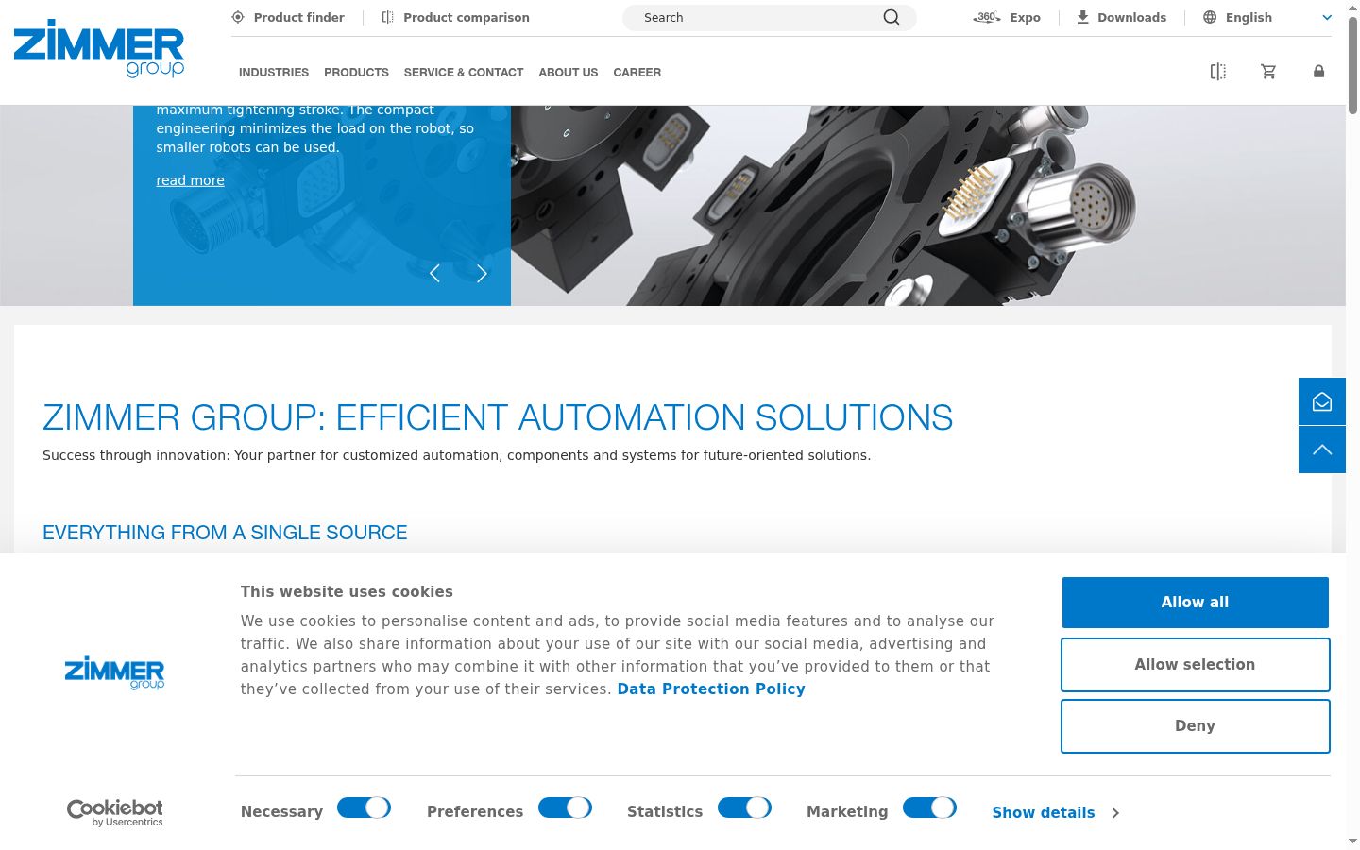This screenshot has width=1360, height=850.
Task: Click Allow selection button
Action: tap(1195, 665)
